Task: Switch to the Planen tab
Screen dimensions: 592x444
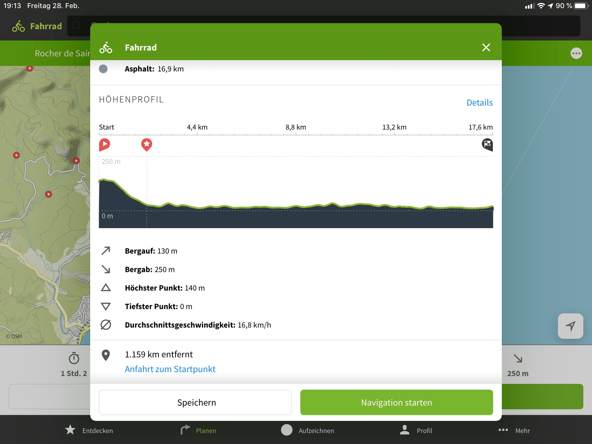Action: click(198, 430)
